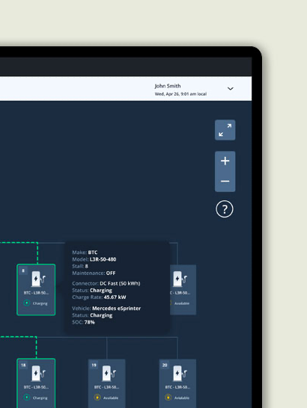
Task: Click 'DC Fast (50 kWh)' connector text
Action: pyautogui.click(x=120, y=283)
